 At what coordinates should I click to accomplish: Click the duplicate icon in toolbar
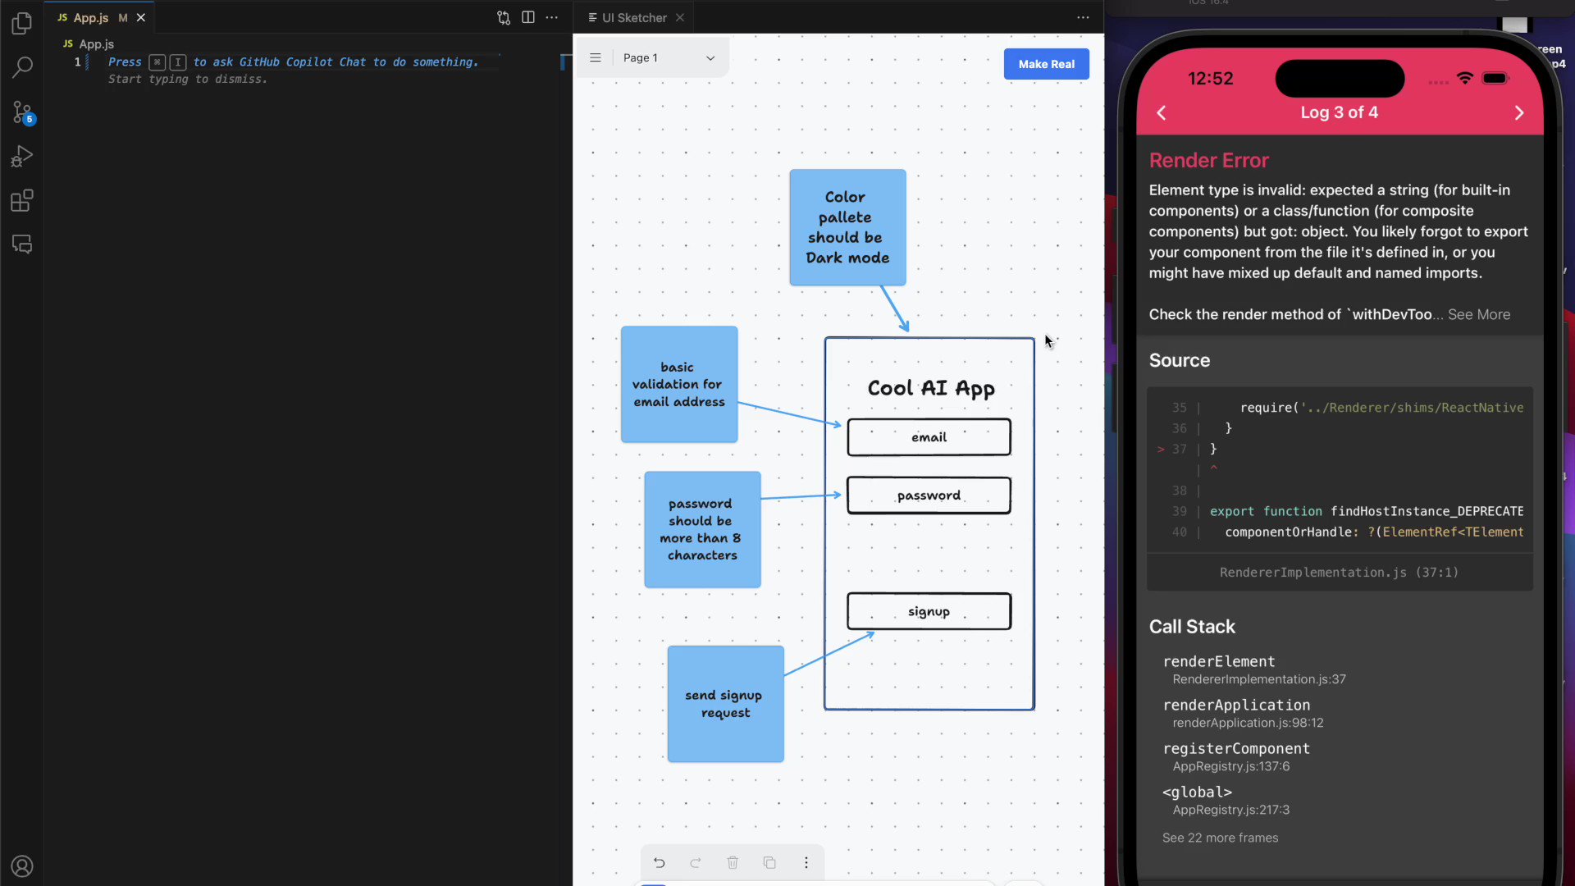click(x=770, y=862)
